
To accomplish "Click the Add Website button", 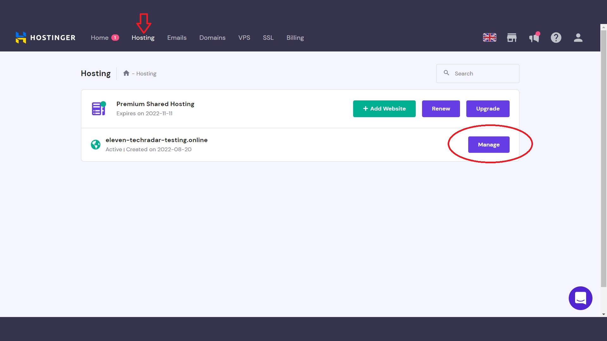I will pos(384,109).
